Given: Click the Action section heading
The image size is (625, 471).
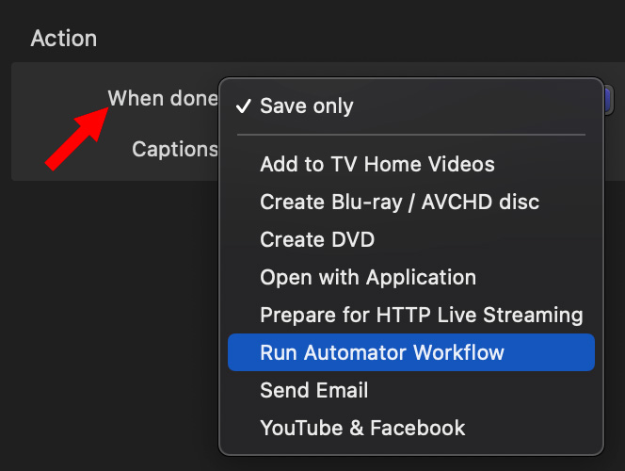Looking at the screenshot, I should (x=64, y=39).
